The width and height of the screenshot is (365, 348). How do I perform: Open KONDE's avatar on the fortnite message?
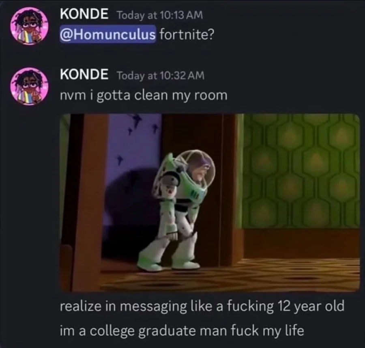(29, 26)
